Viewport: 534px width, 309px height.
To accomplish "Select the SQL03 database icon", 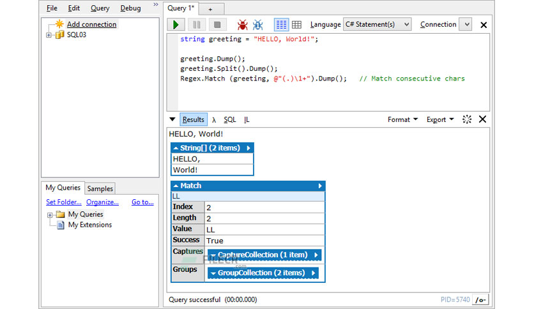I will (59, 34).
